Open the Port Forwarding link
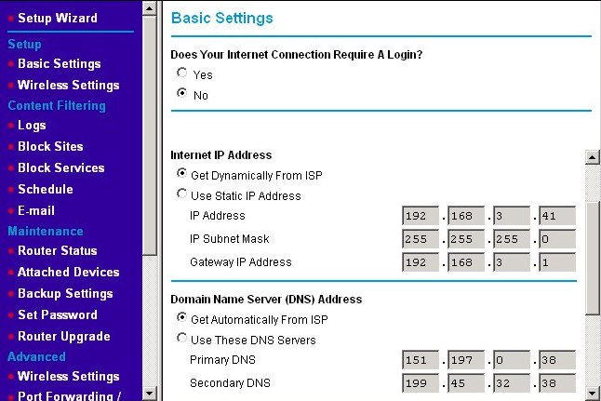601x401 pixels. point(70,395)
